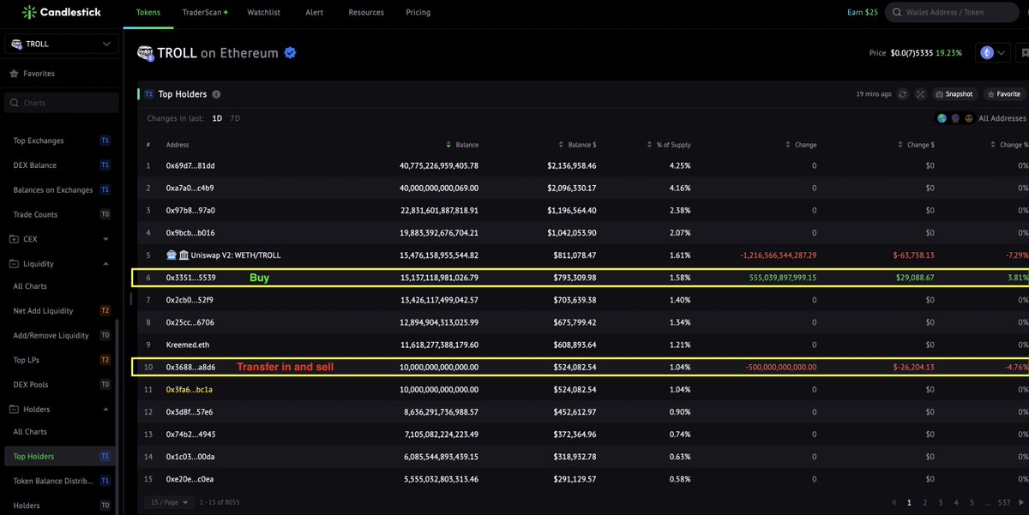Go to previous page with left arrow
This screenshot has width=1029, height=515.
(x=893, y=503)
